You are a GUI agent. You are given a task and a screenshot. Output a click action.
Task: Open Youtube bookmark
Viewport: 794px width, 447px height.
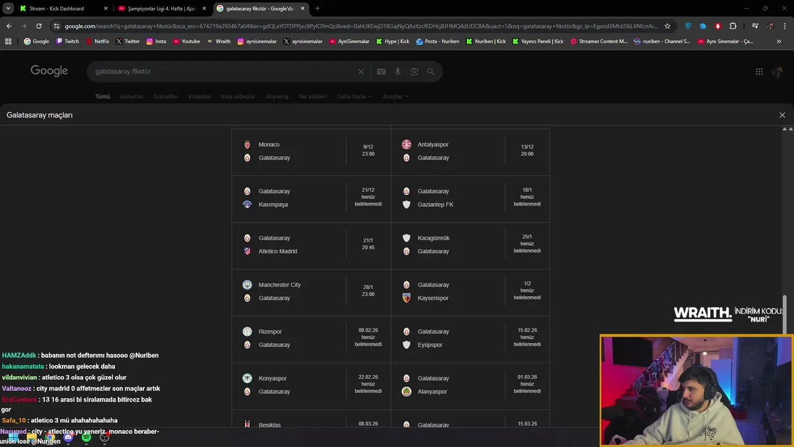187,42
